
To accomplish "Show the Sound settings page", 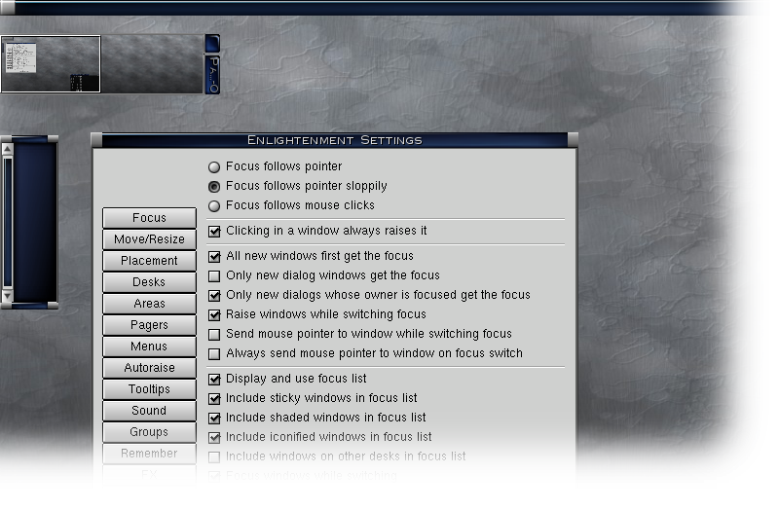I will [x=149, y=411].
